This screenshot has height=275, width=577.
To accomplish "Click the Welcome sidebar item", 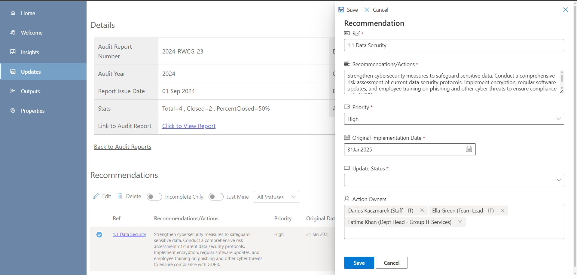I will (43, 32).
